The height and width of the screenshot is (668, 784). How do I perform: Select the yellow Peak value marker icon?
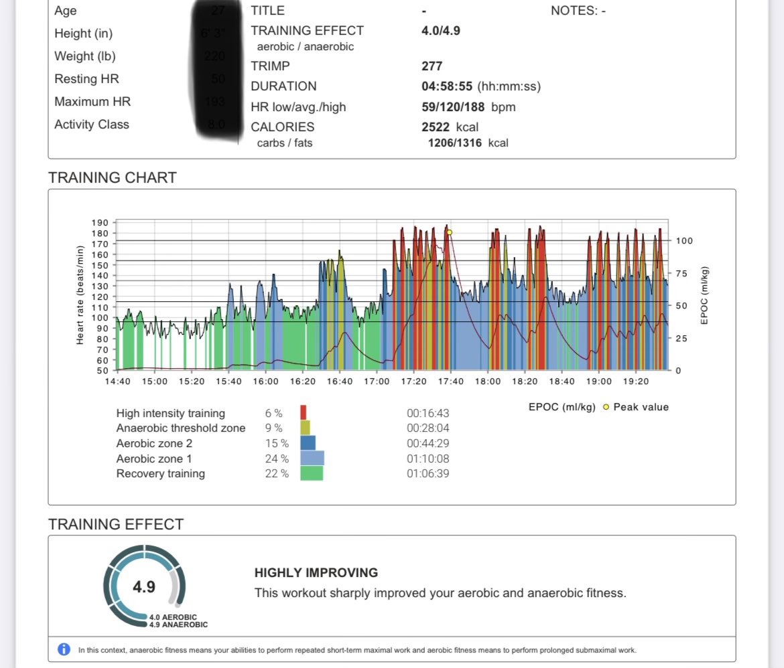click(605, 407)
